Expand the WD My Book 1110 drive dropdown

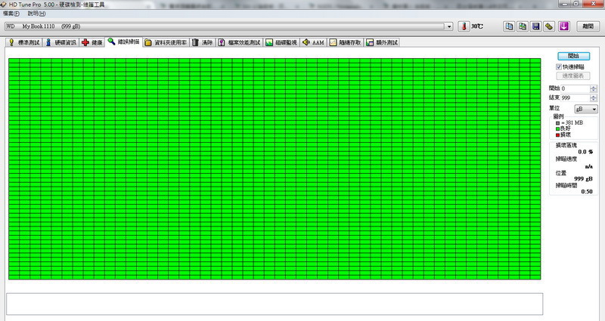(448, 26)
